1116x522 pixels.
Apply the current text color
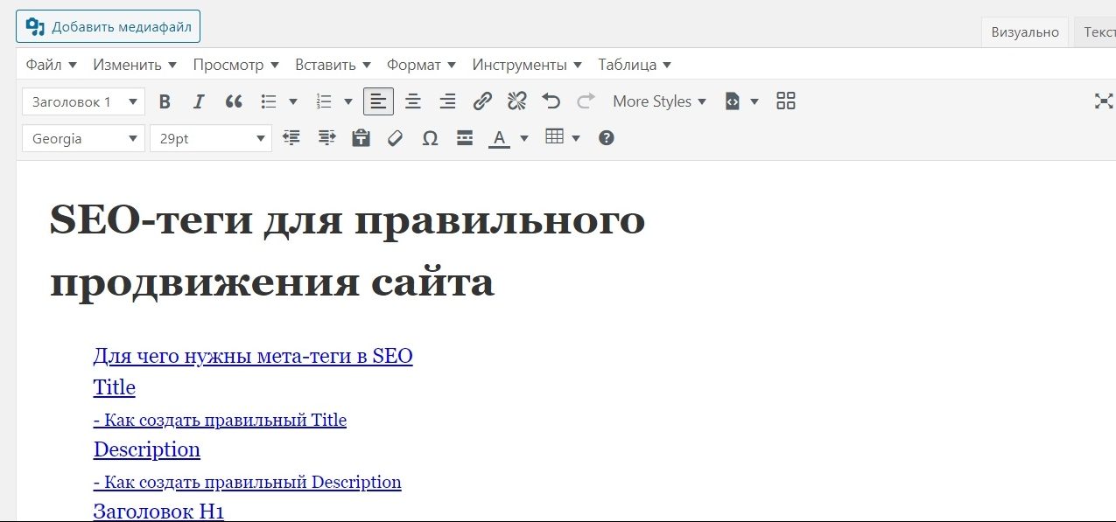[499, 138]
